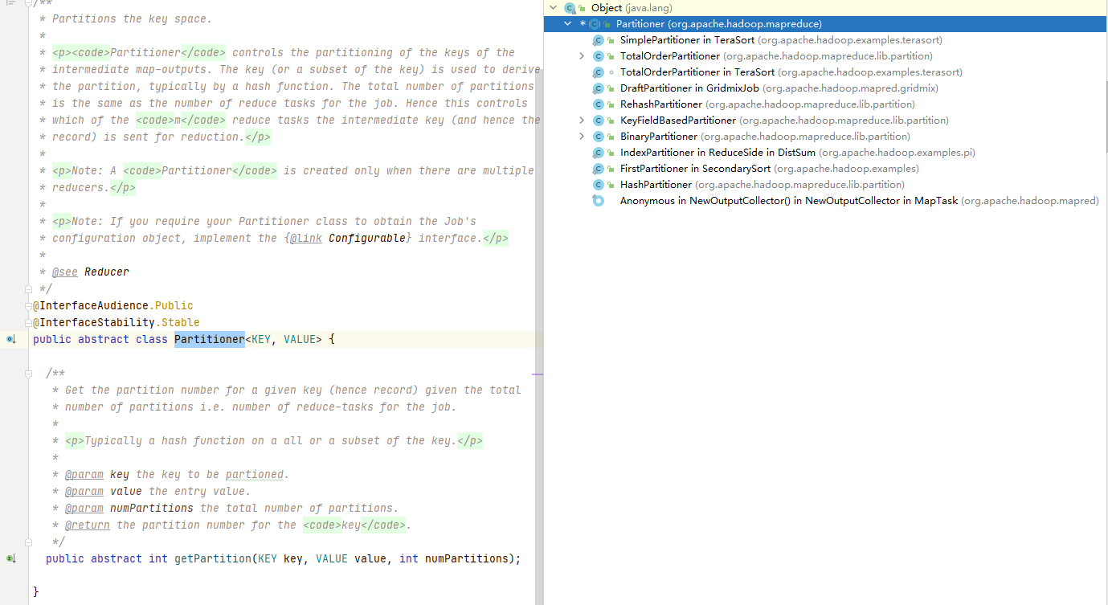Click the class icon of TotalOrderPartitioner (mapreduce.lib.partition)
Viewport: 1108px width, 605px height.
(x=598, y=56)
